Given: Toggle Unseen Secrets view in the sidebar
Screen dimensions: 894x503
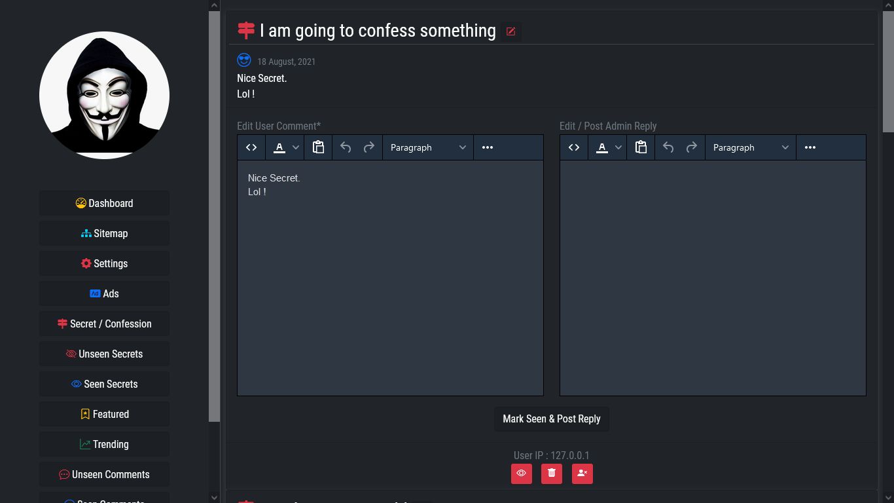Looking at the screenshot, I should tap(104, 354).
